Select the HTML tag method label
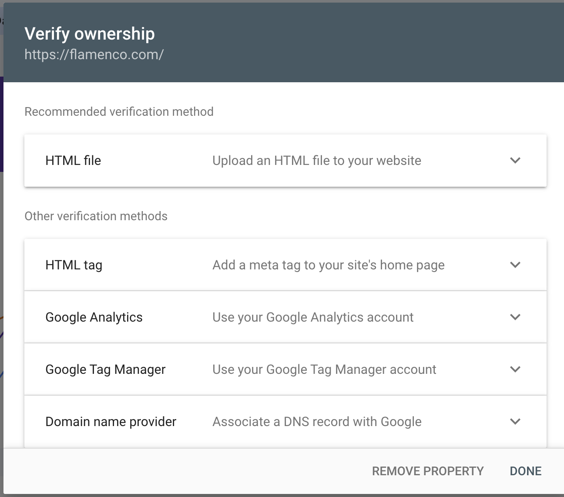The image size is (564, 497). pyautogui.click(x=74, y=265)
